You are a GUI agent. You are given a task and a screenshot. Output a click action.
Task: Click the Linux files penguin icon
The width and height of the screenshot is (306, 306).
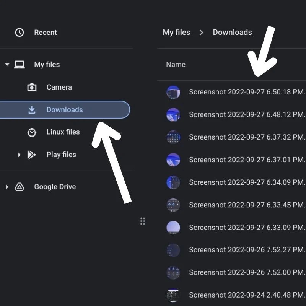[x=33, y=132]
